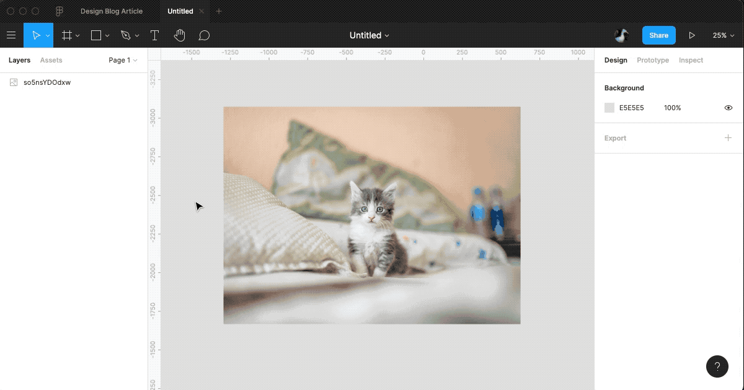Switch to the Assets panel
744x390 pixels.
tap(51, 60)
